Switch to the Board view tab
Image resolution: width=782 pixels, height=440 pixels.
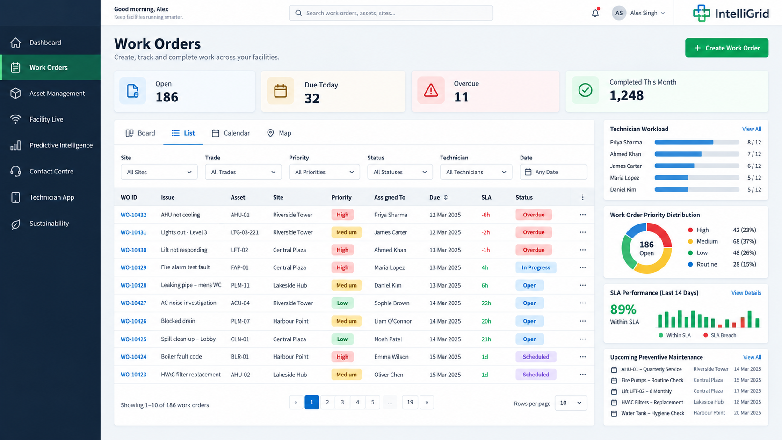point(140,133)
